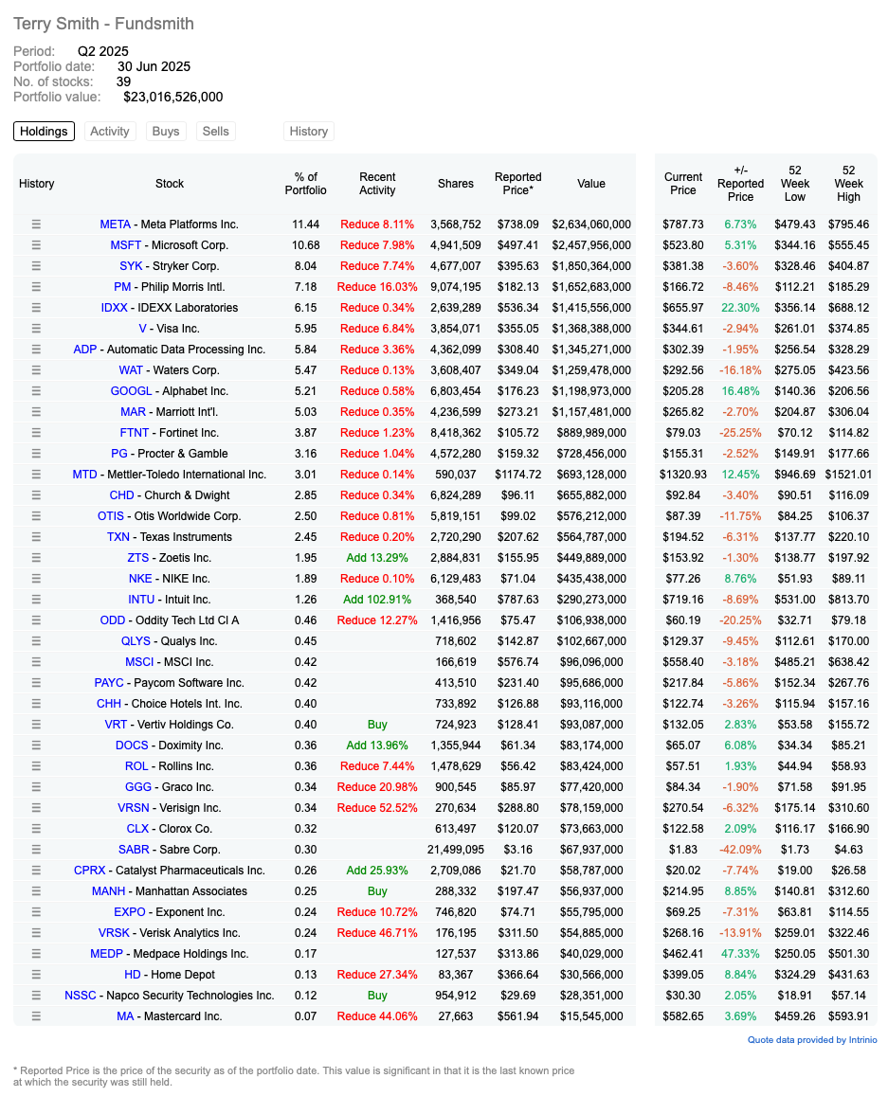Viewport: 888px width, 1096px height.
Task: Open history icon for META row
Action: (36, 225)
